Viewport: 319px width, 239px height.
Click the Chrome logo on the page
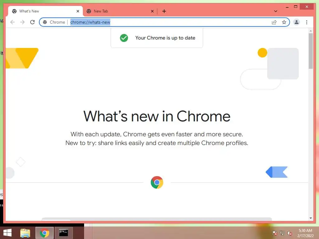(x=157, y=182)
